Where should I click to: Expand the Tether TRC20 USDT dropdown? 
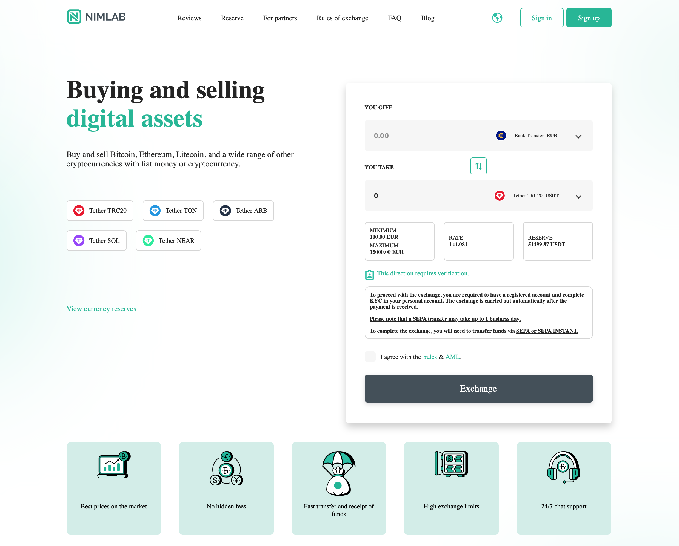578,196
